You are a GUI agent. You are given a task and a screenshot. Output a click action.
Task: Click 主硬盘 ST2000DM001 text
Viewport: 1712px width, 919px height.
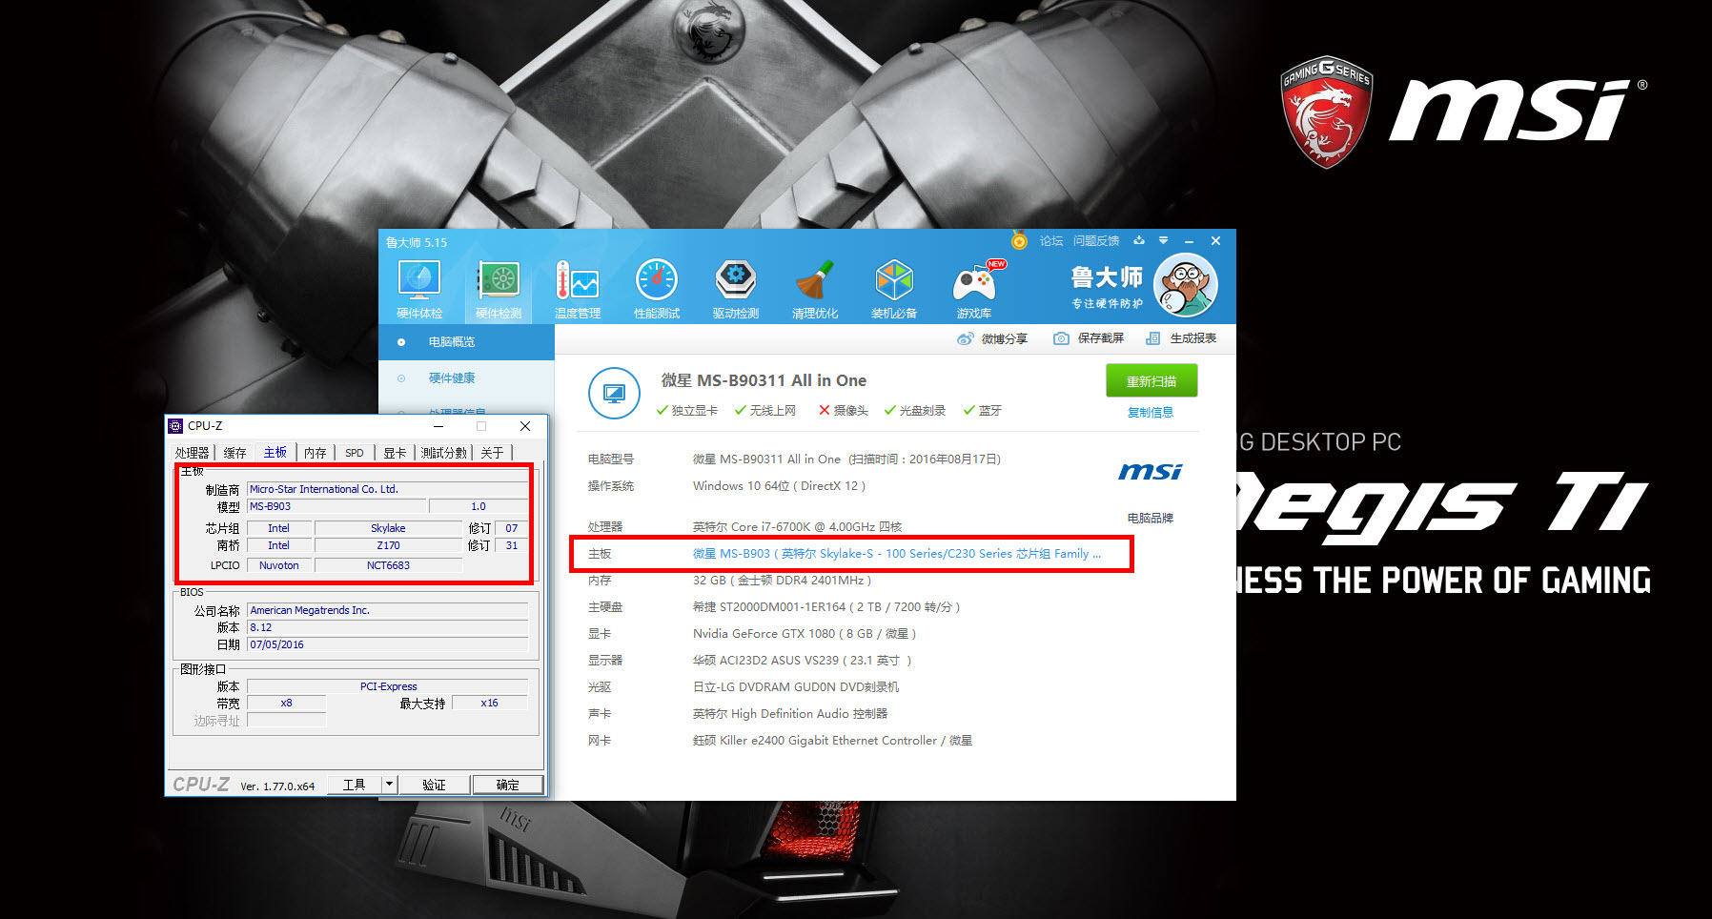pos(826,607)
